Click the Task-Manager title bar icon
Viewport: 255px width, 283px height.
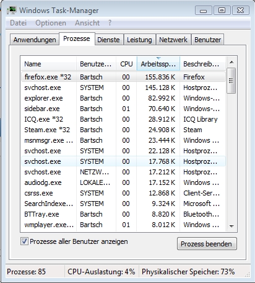(x=12, y=11)
